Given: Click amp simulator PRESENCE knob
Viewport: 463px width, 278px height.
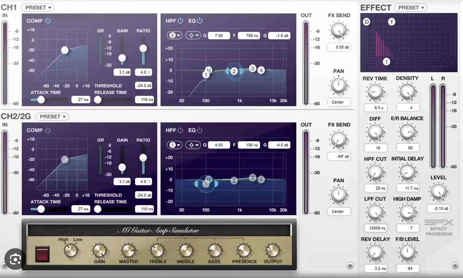Looking at the screenshot, I should (244, 251).
